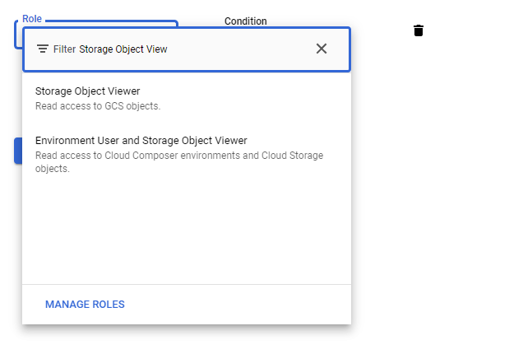523x354 pixels.
Task: Click the partially hidden blue button
Action: point(18,151)
